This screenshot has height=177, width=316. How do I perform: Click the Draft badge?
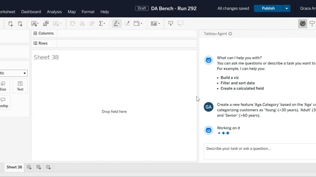(142, 8)
